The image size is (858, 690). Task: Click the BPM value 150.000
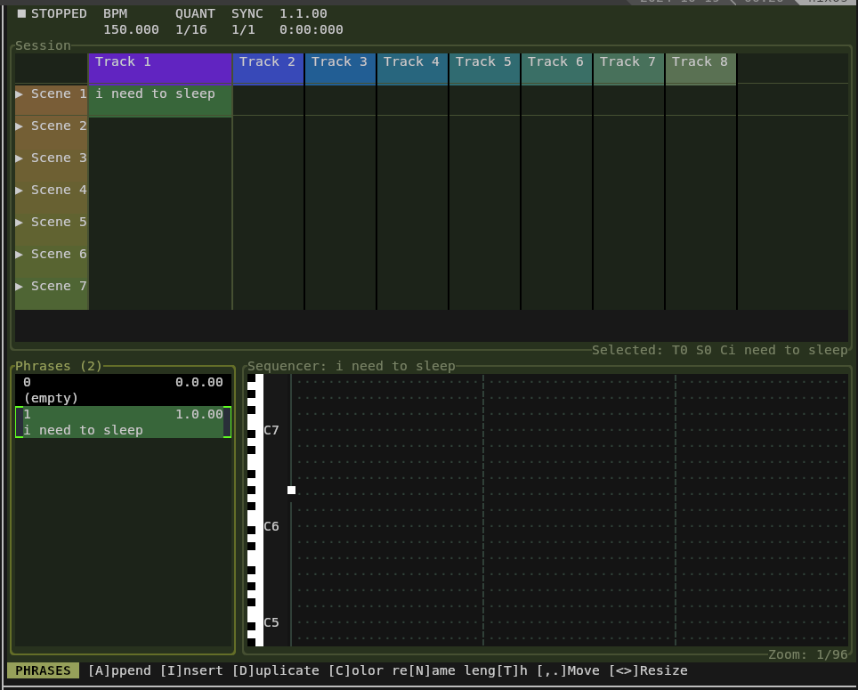132,29
